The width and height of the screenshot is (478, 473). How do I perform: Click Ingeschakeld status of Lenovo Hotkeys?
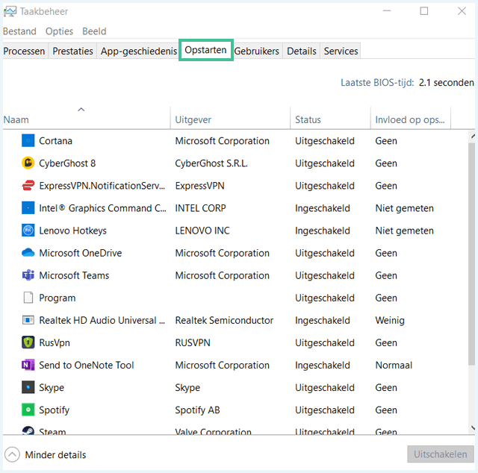click(322, 231)
